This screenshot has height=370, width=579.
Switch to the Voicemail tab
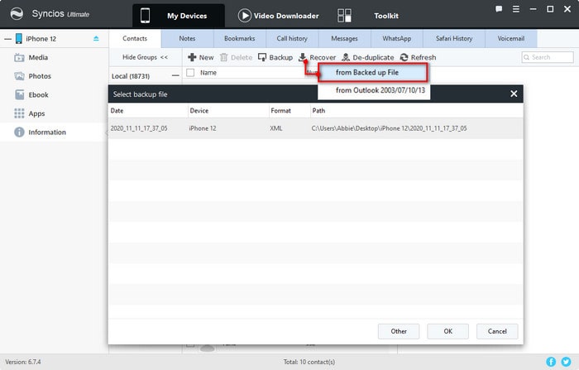point(511,38)
